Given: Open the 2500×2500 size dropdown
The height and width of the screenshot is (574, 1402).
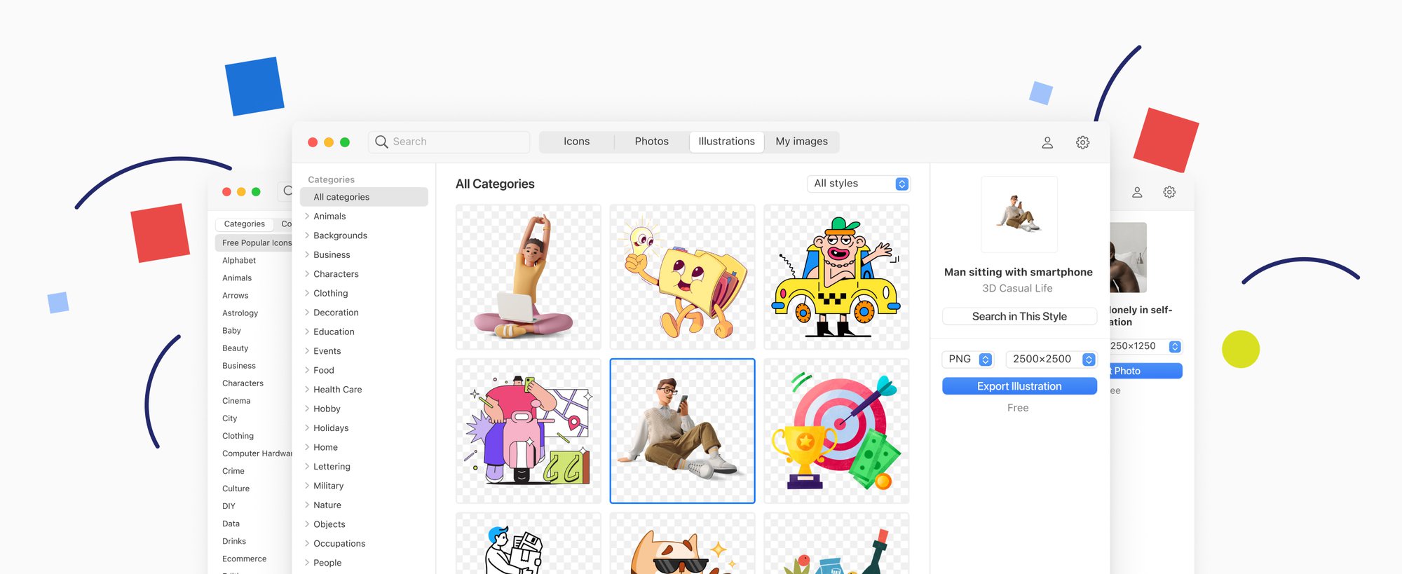Looking at the screenshot, I should click(1050, 360).
